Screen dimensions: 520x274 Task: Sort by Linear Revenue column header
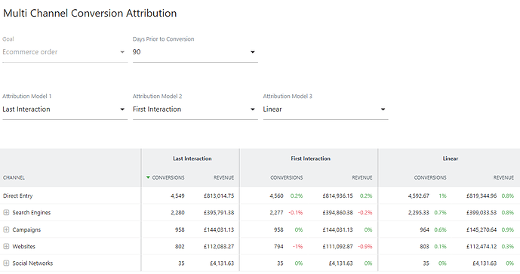coord(503,178)
